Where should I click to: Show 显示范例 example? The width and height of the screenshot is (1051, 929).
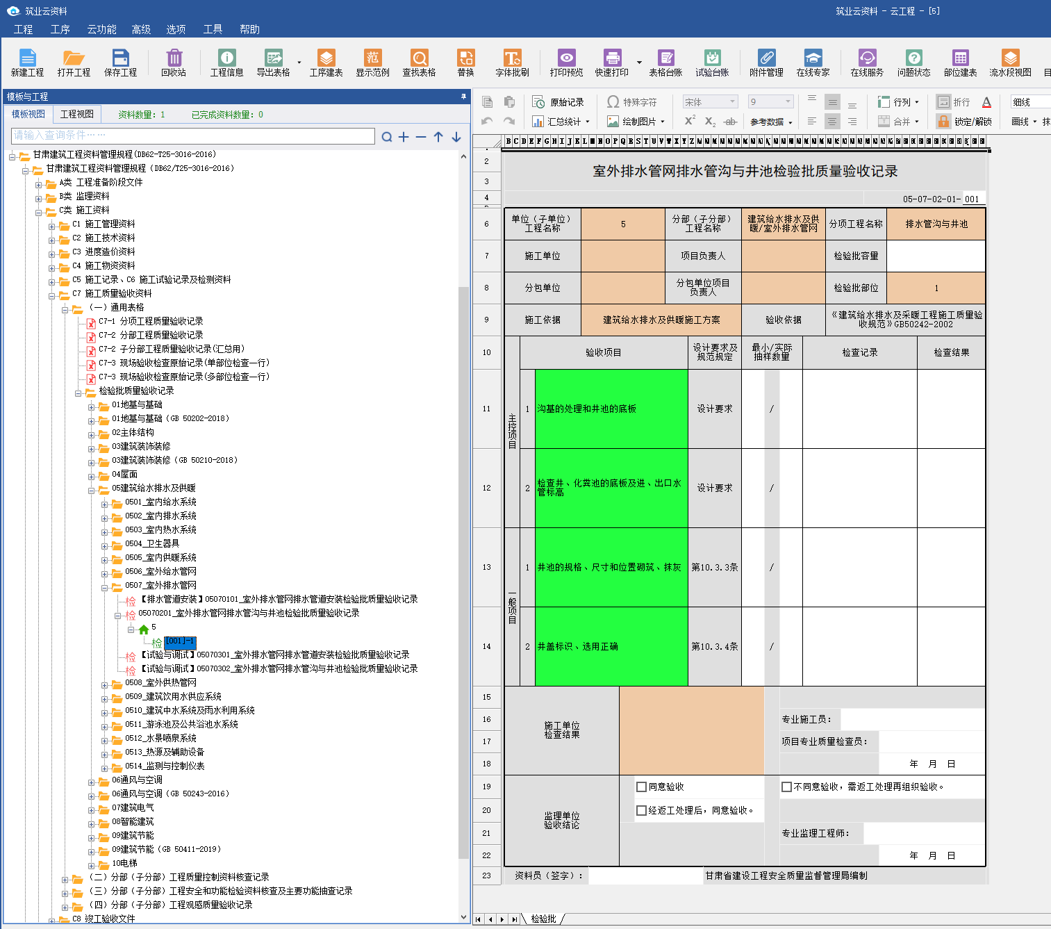point(373,63)
